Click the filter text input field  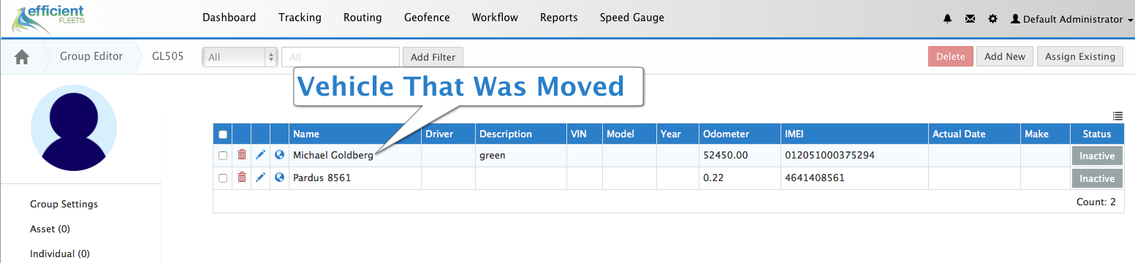click(x=341, y=57)
